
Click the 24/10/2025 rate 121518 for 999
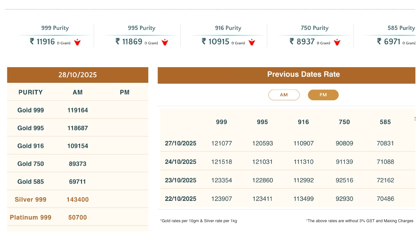tap(221, 162)
